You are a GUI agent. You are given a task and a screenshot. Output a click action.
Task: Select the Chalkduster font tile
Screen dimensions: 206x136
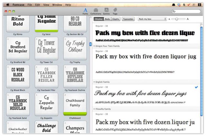[x=18, y=127]
